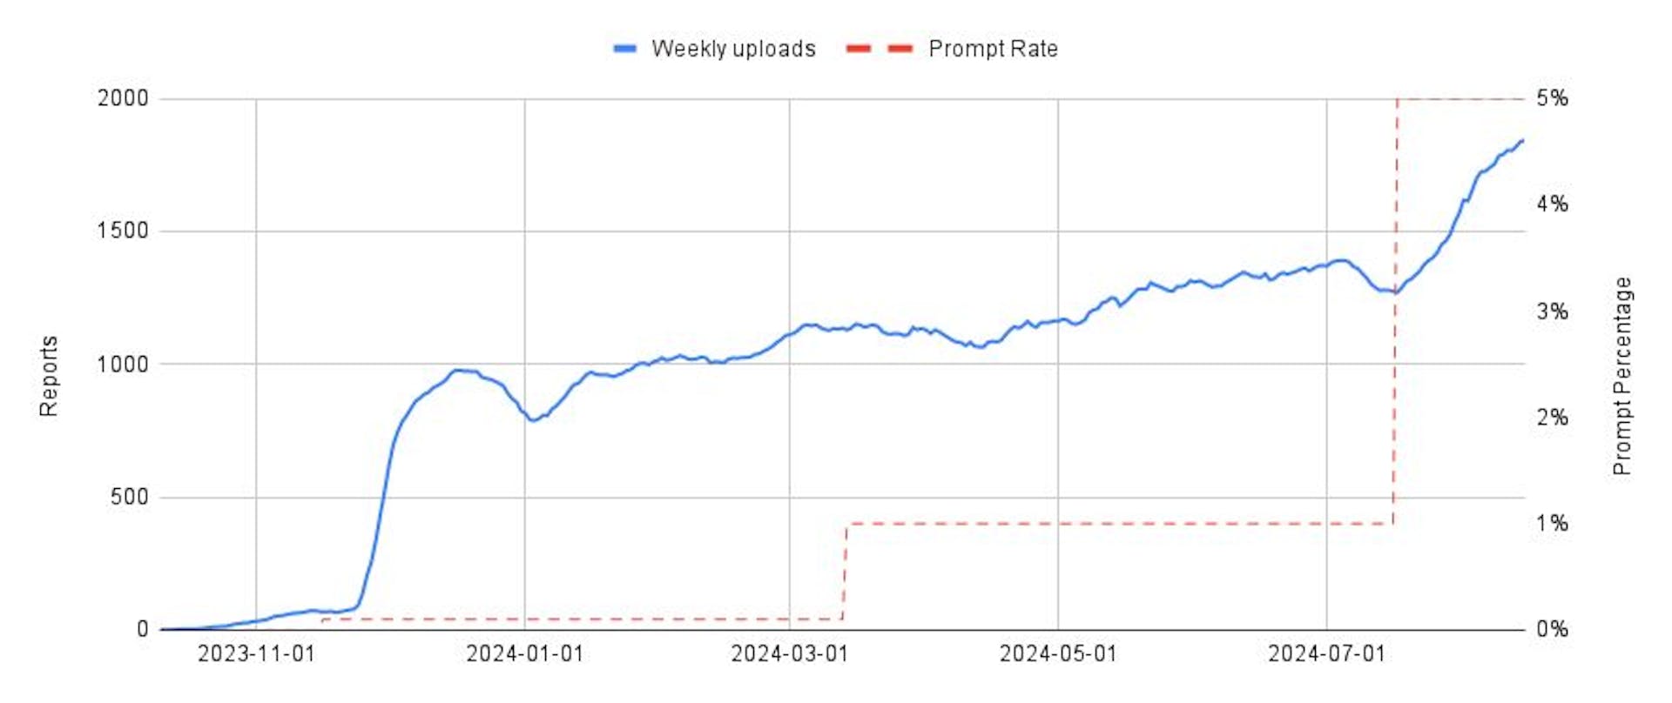
Task: Click the 1500 tick label
Action: 123,231
